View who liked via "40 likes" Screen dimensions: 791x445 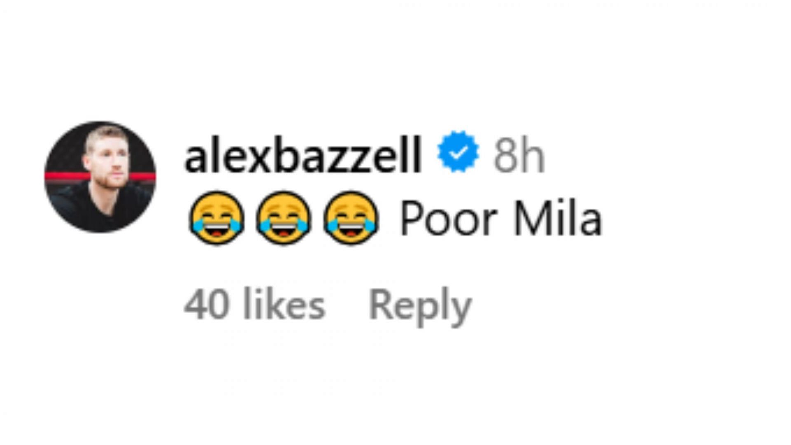[x=255, y=305]
